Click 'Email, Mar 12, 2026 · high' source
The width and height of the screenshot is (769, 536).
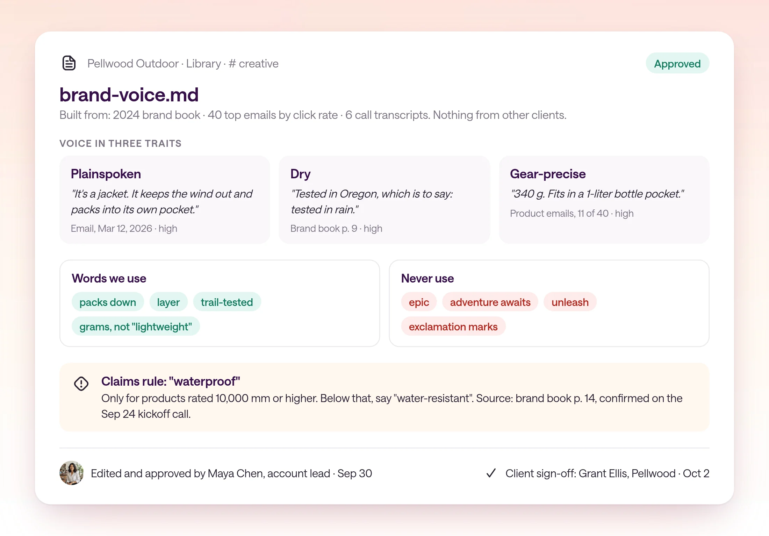coord(124,228)
